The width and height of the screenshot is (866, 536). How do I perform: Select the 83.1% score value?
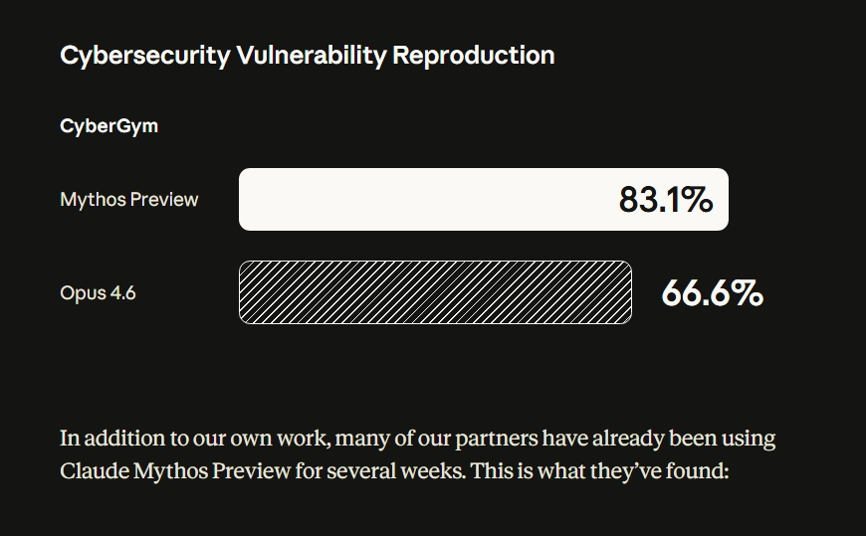665,199
